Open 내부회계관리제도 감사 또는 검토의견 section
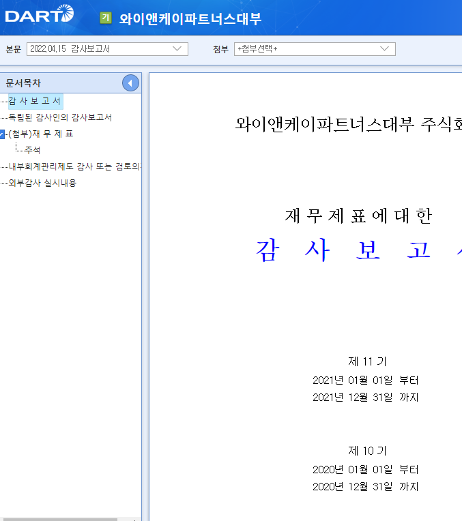Viewport: 462px width, 521px height. [x=75, y=166]
